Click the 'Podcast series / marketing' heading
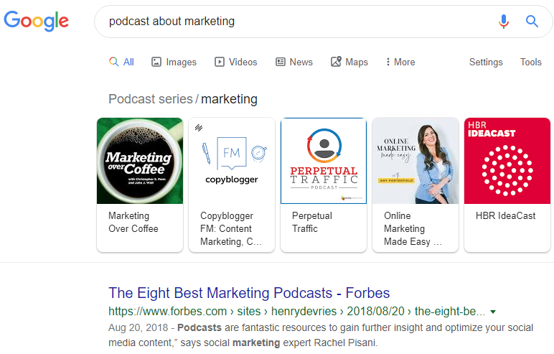 click(183, 99)
